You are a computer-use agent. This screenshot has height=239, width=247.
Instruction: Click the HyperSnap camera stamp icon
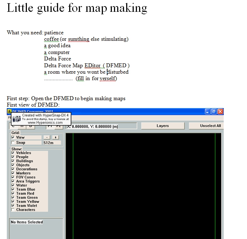[x=17, y=119]
